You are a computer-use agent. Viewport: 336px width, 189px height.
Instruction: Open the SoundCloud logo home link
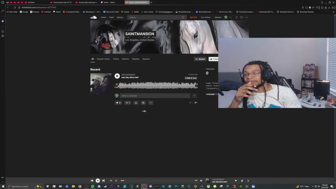coord(93,17)
